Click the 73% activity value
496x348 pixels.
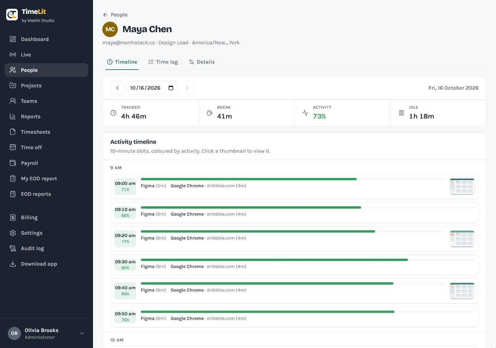319,116
